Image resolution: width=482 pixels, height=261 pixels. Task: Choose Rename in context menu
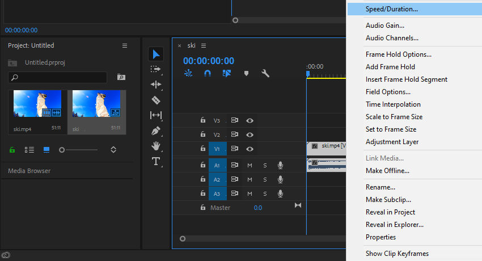pyautogui.click(x=380, y=187)
